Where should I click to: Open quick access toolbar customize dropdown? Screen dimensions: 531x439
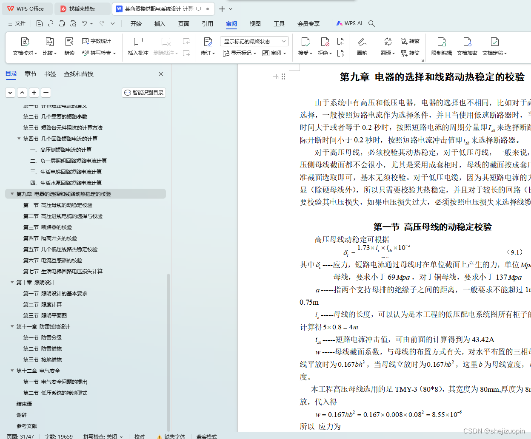pyautogui.click(x=113, y=23)
